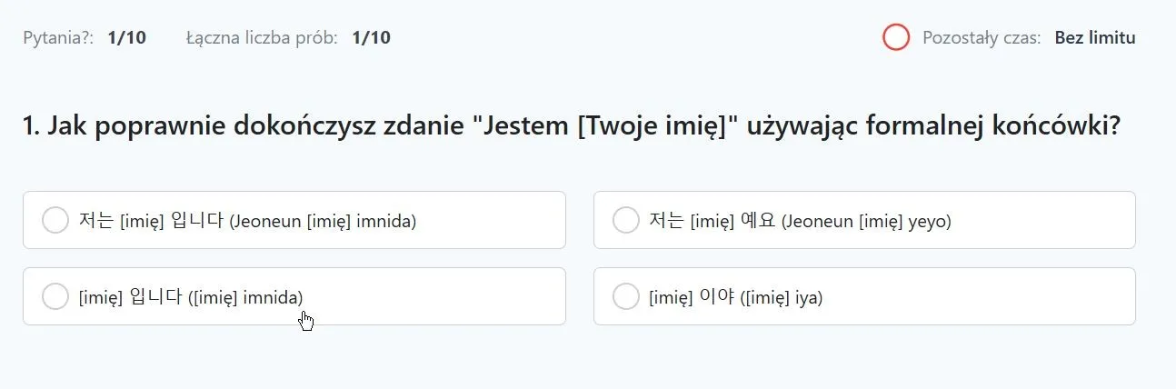Click the "Bez limitu" time value
Image resolution: width=1176 pixels, height=389 pixels.
pyautogui.click(x=1095, y=38)
